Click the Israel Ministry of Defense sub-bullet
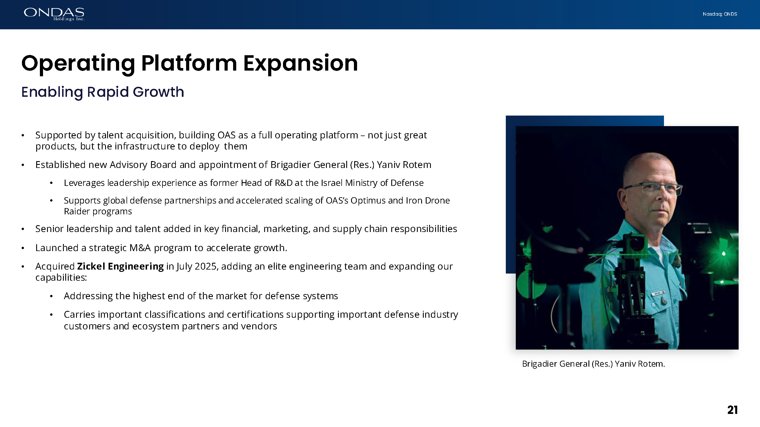Viewport: 760px width, 427px height. 243,183
